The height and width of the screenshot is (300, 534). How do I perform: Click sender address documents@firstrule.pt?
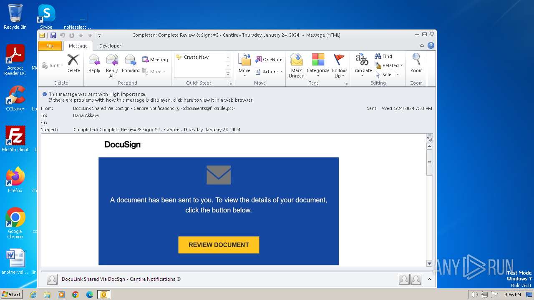coord(208,108)
